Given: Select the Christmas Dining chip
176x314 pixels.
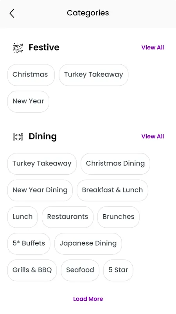Looking at the screenshot, I should click(115, 164).
